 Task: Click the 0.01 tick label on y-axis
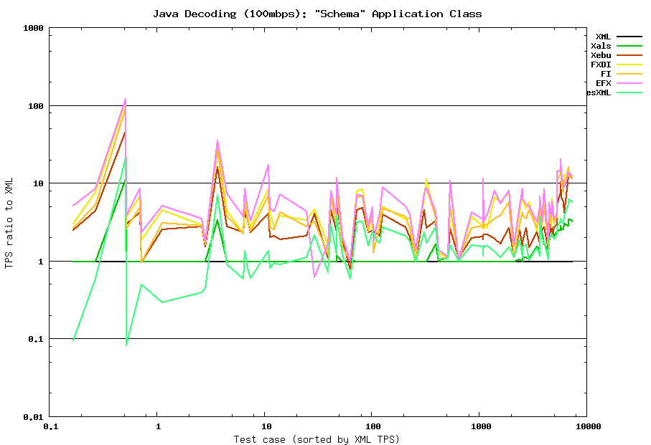tap(32, 416)
